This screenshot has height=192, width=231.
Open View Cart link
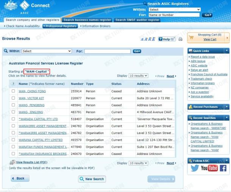tap(210, 39)
